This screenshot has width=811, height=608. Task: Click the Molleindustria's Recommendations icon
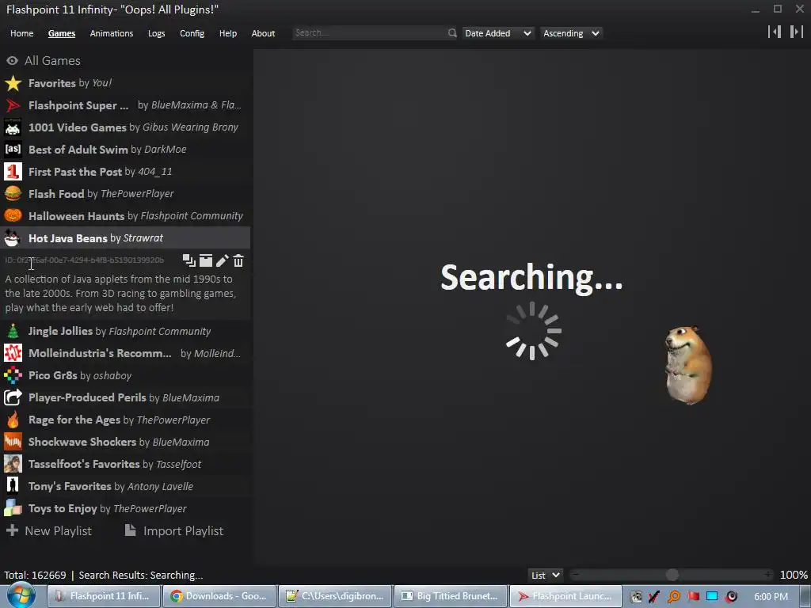13,353
